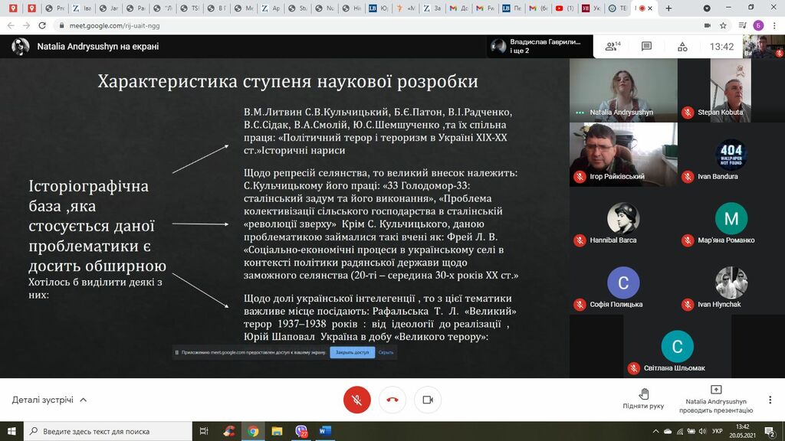The height and width of the screenshot is (441, 785).
Task: Click the red hang-up call button
Action: point(392,400)
